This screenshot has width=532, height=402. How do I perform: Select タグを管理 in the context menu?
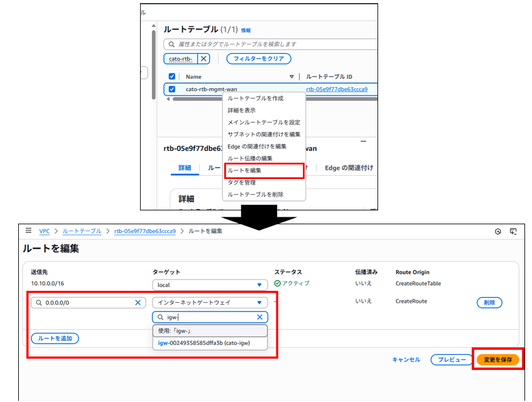coord(242,182)
